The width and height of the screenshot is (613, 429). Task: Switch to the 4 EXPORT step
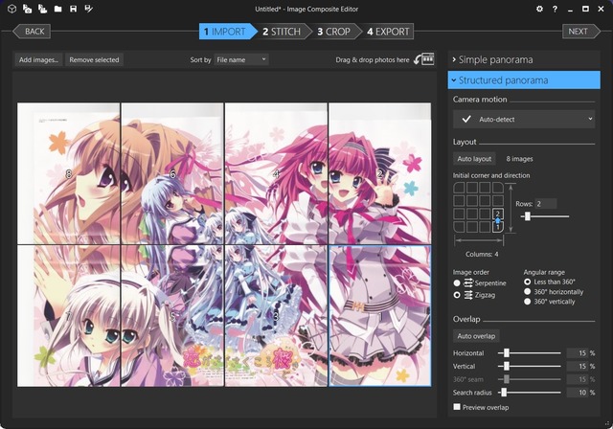click(388, 32)
